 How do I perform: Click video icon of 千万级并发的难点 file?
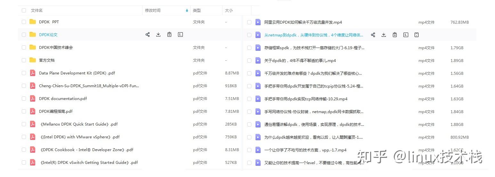[258, 73]
